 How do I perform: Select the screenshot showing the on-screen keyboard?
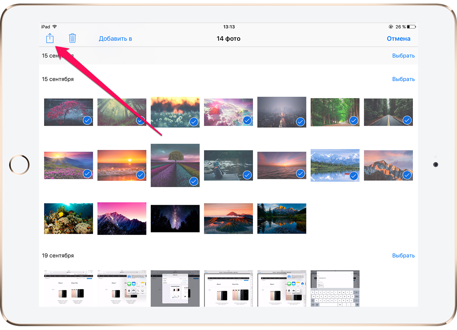tap(335, 288)
